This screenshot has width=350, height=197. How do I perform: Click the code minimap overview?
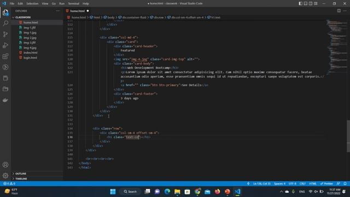point(337,47)
